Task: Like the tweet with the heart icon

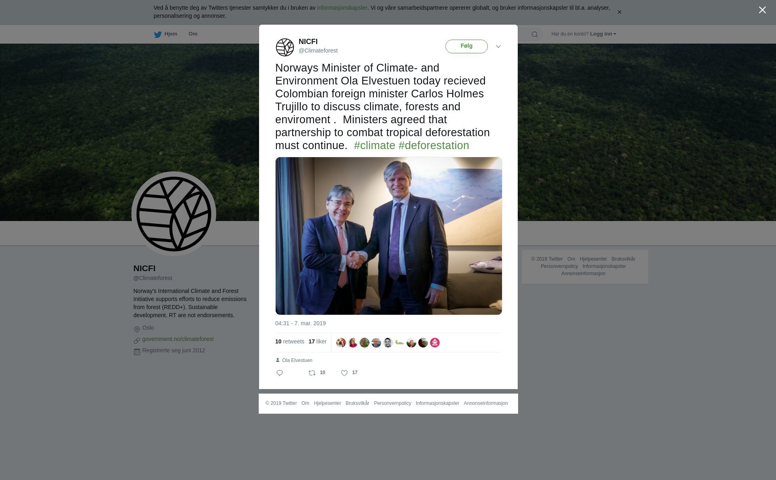Action: point(344,373)
